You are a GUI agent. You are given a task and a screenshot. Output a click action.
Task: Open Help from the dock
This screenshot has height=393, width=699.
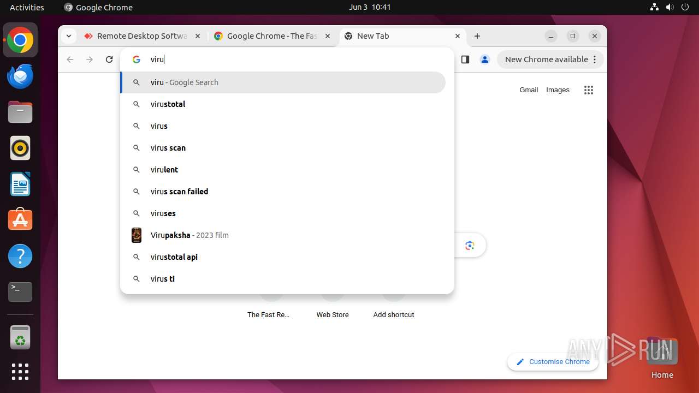(x=20, y=256)
